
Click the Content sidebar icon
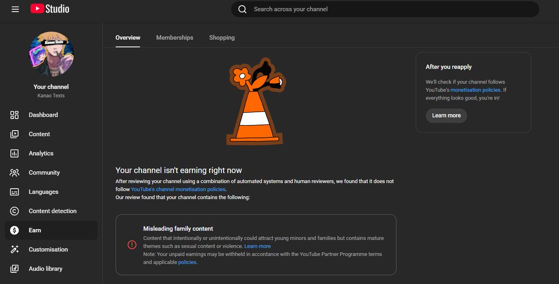point(14,134)
